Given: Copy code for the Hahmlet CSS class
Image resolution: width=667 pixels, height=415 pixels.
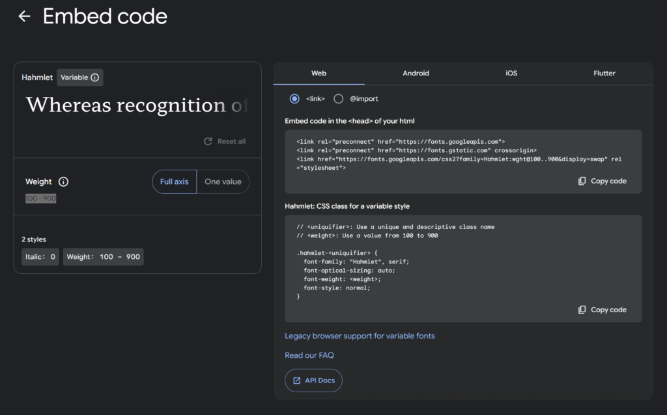Looking at the screenshot, I should [x=603, y=310].
